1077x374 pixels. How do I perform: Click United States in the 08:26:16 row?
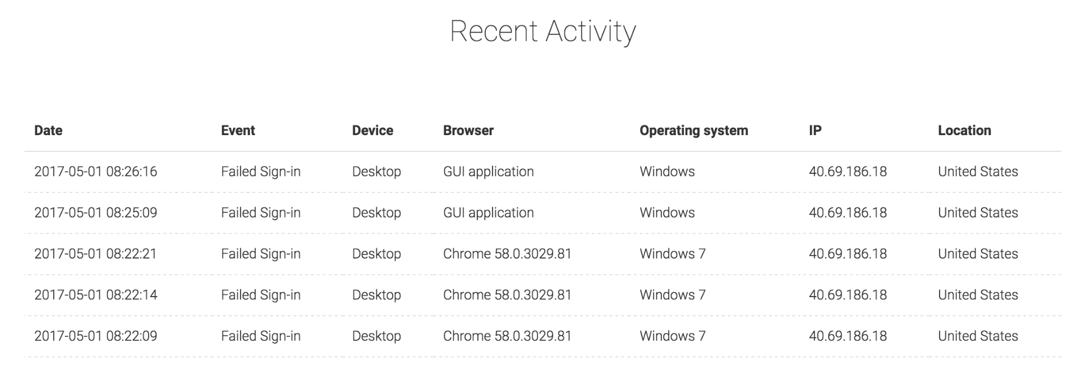coord(978,172)
